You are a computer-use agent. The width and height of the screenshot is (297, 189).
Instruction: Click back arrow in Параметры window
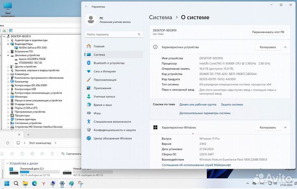[x=86, y=7]
